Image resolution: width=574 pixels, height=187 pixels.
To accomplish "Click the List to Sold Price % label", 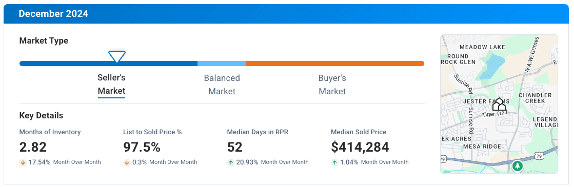I will pos(152,132).
